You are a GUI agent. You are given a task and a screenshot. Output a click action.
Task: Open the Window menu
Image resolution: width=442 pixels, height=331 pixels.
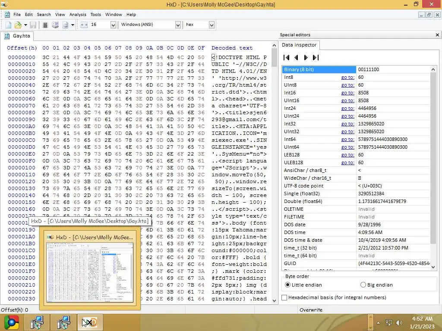[114, 14]
